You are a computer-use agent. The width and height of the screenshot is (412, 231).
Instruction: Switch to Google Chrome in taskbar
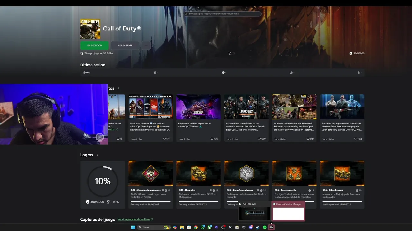coord(196,227)
